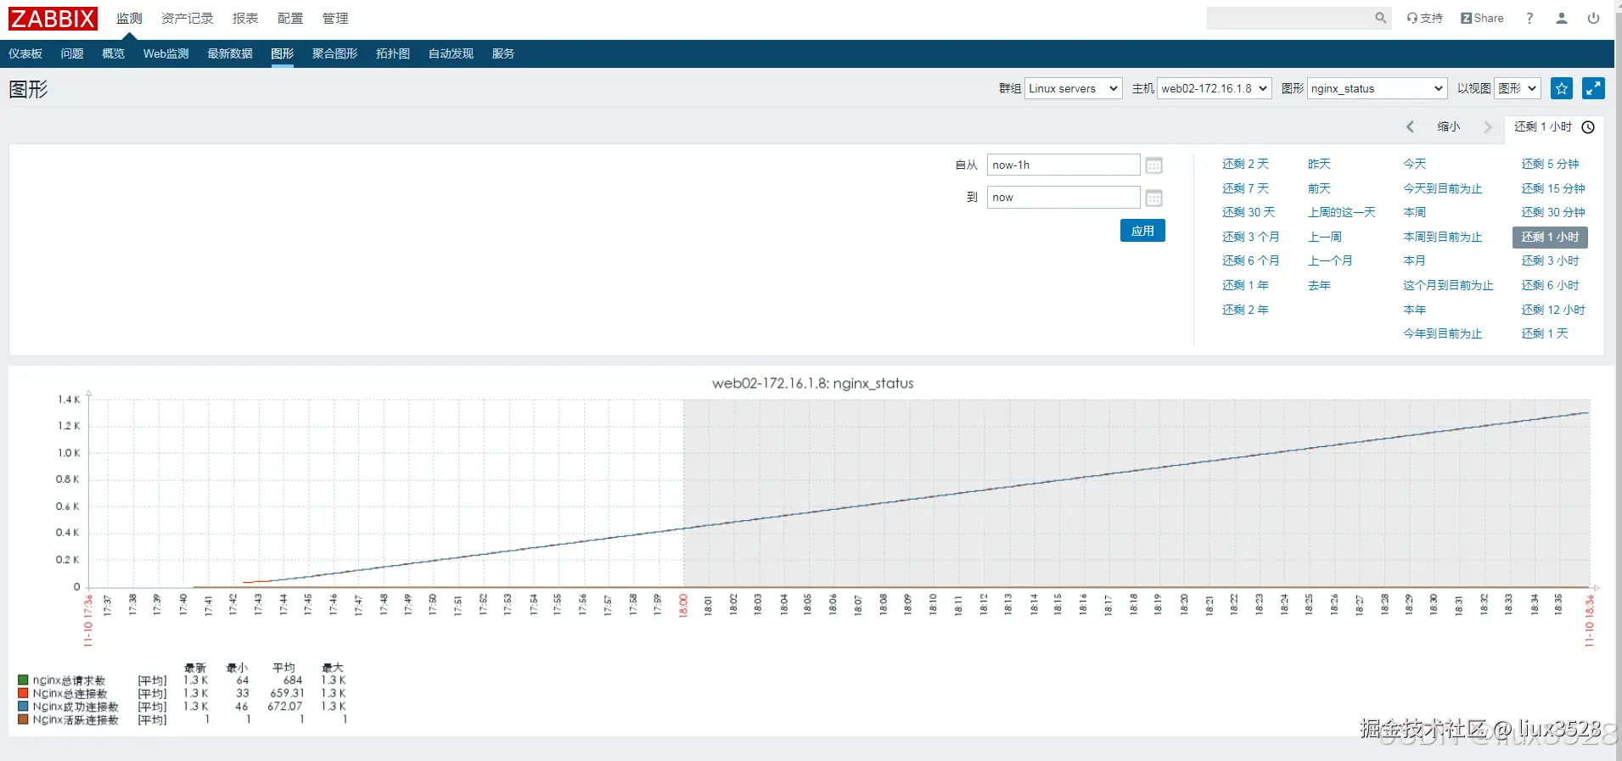1622x761 pixels.
Task: Shift time period forward with right arrow
Action: point(1487,126)
